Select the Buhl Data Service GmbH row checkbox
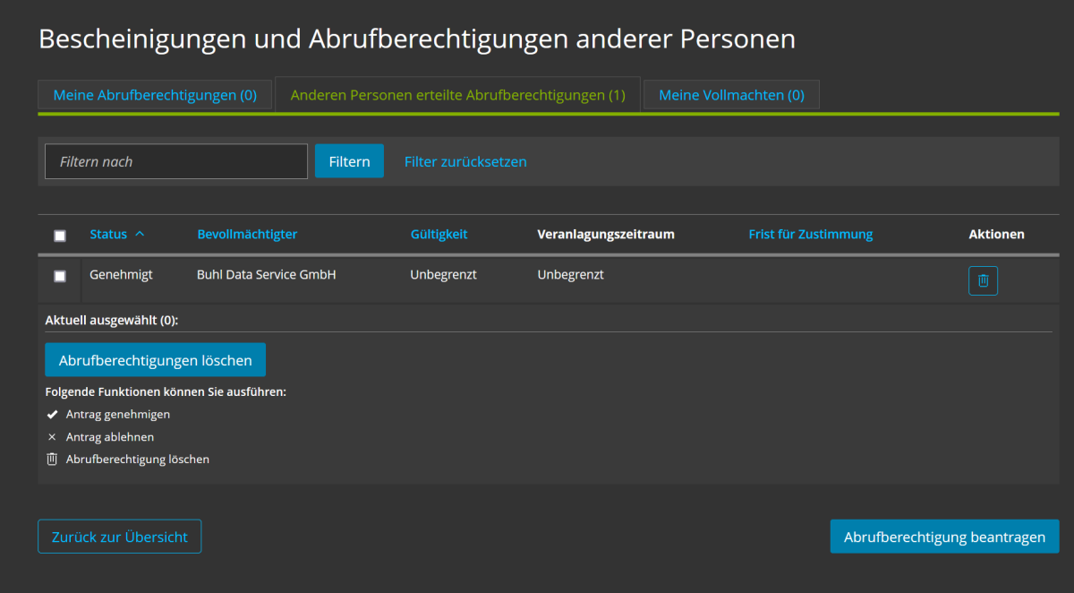The image size is (1074, 593). coord(60,276)
